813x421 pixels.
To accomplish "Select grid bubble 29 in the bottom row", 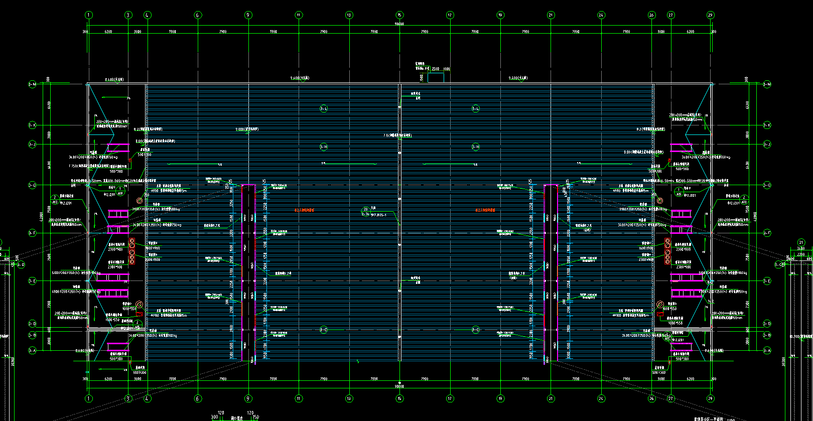I will pos(711,398).
